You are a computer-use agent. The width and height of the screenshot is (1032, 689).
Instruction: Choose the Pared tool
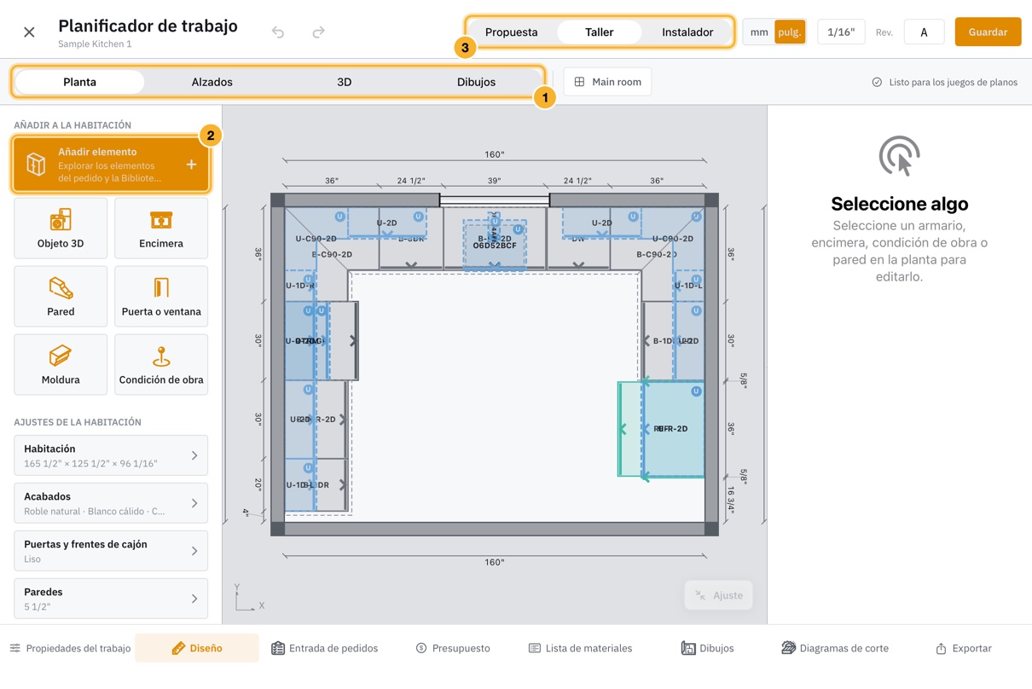pyautogui.click(x=61, y=297)
